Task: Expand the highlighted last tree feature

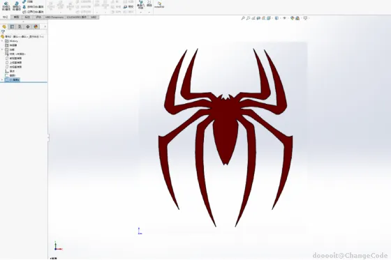Action: pos(2,79)
